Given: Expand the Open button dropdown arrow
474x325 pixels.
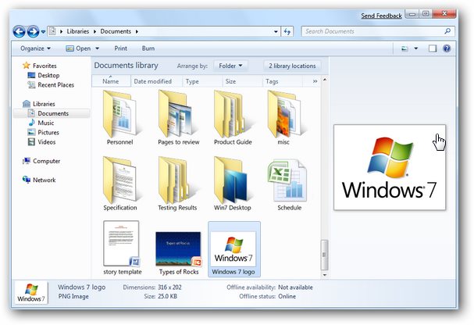Looking at the screenshot, I should pos(98,48).
